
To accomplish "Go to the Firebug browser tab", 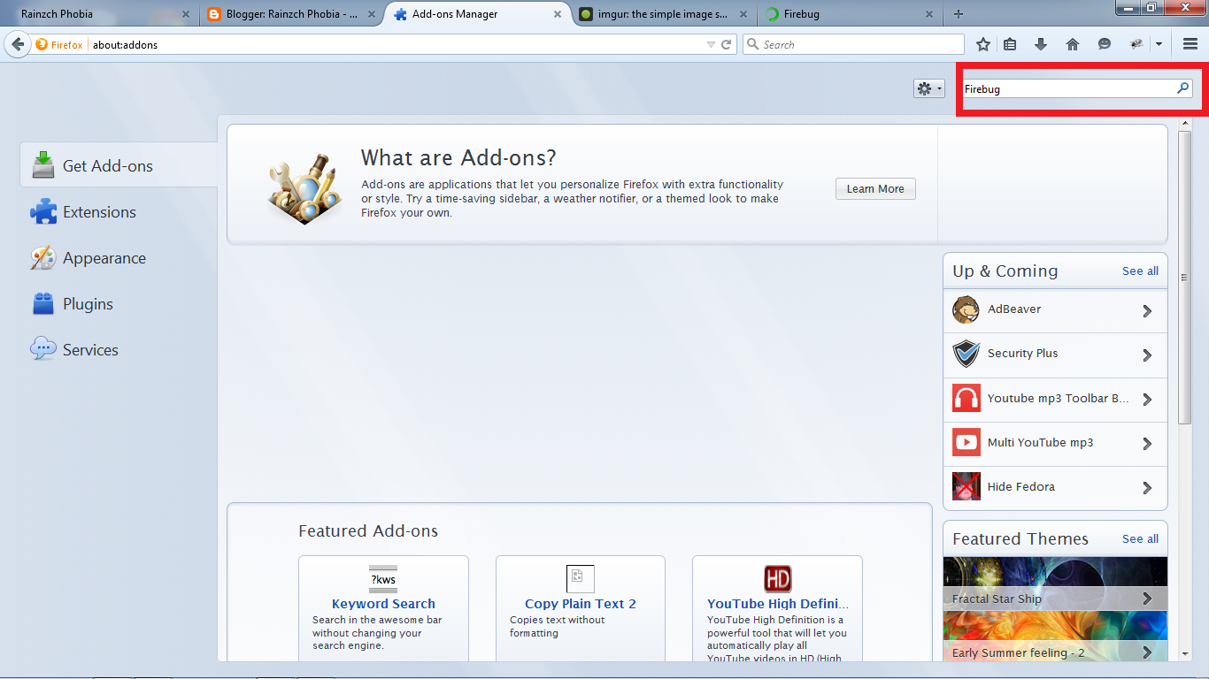I will tap(850, 14).
